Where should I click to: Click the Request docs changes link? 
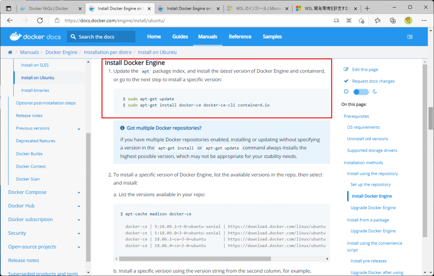[x=373, y=81]
